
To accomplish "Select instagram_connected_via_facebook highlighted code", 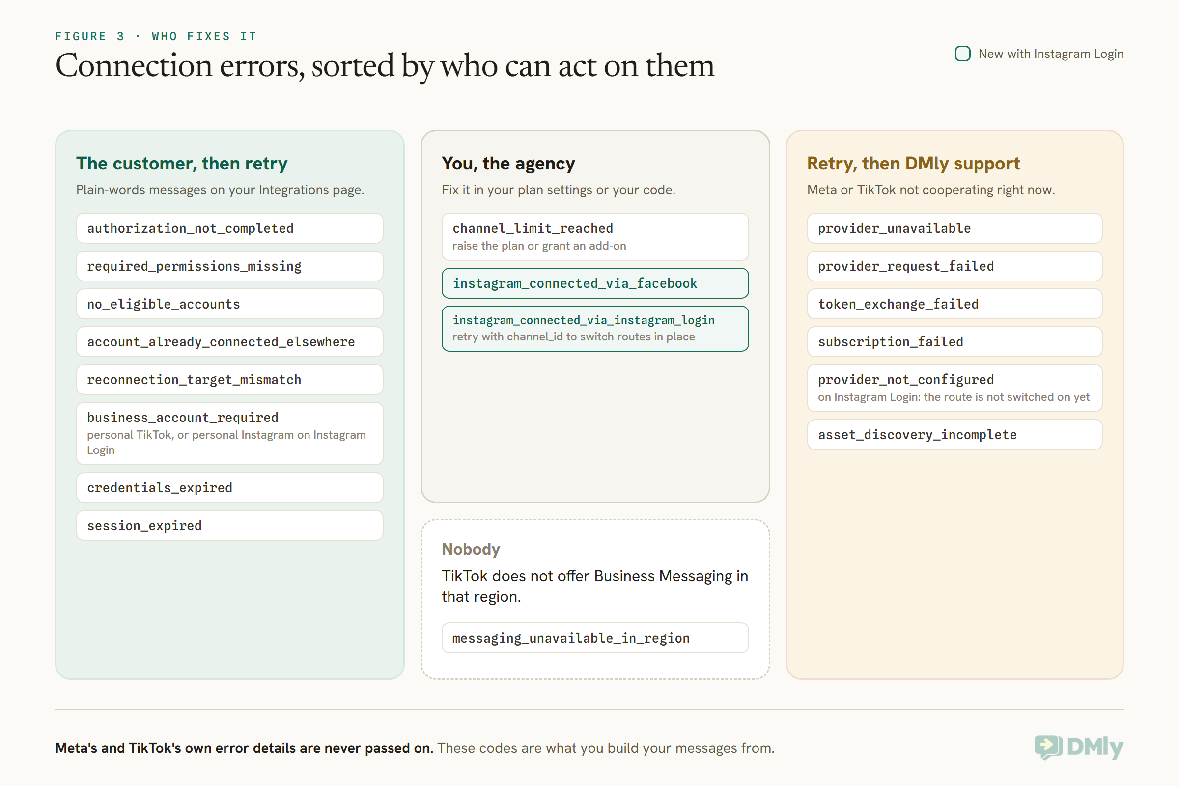I will point(595,283).
